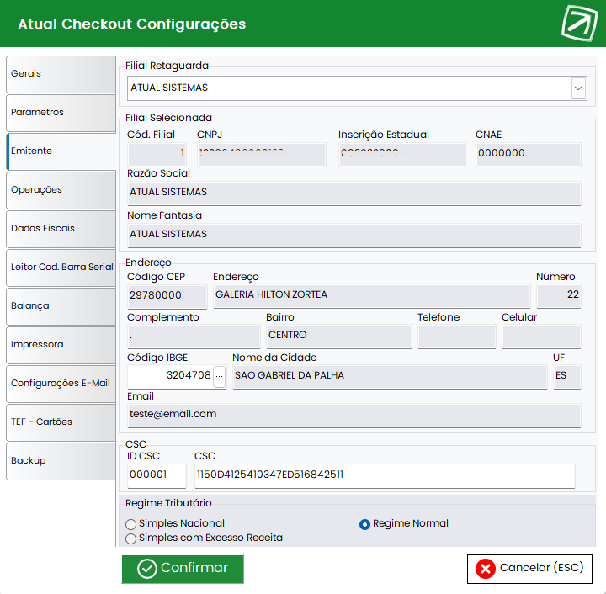Screen dimensions: 606x594
Task: Click the 'Regime Tributário' group label
Action: point(168,503)
